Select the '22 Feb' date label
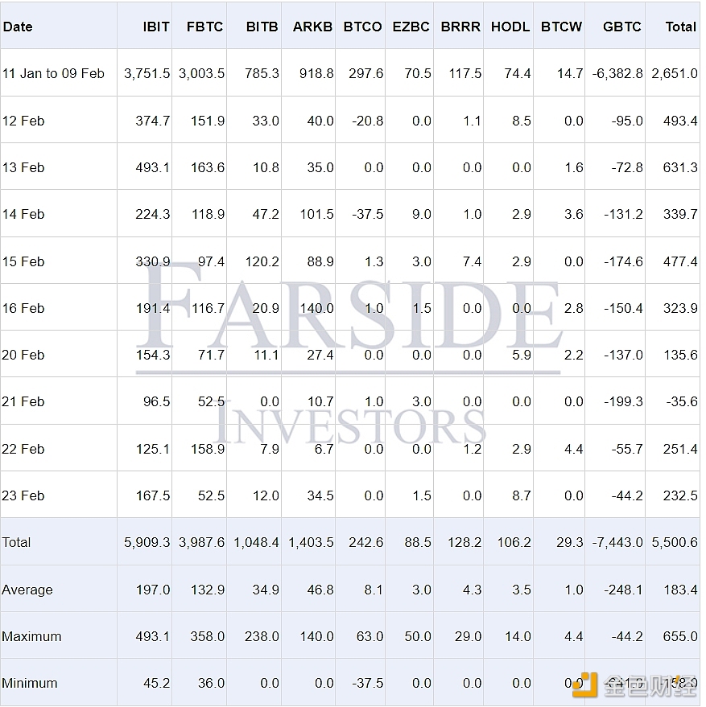This screenshot has width=706, height=707. [23, 449]
